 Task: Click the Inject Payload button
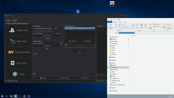click(x=47, y=36)
